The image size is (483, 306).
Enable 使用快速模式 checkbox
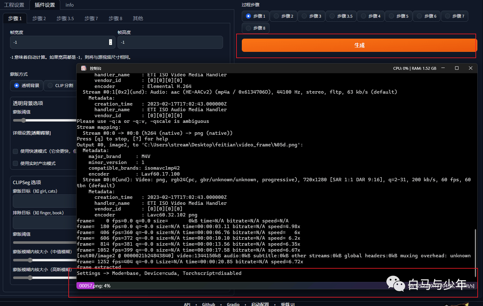pyautogui.click(x=15, y=151)
